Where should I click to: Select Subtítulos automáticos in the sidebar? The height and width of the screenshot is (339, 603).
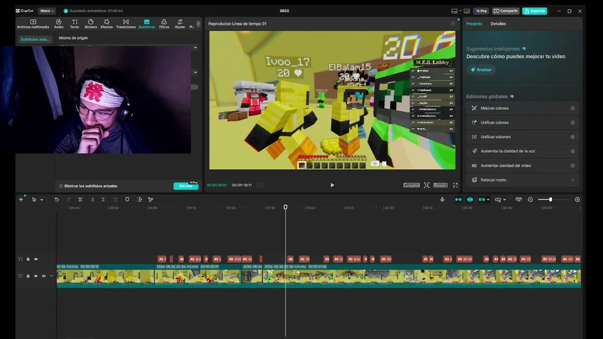(x=35, y=40)
